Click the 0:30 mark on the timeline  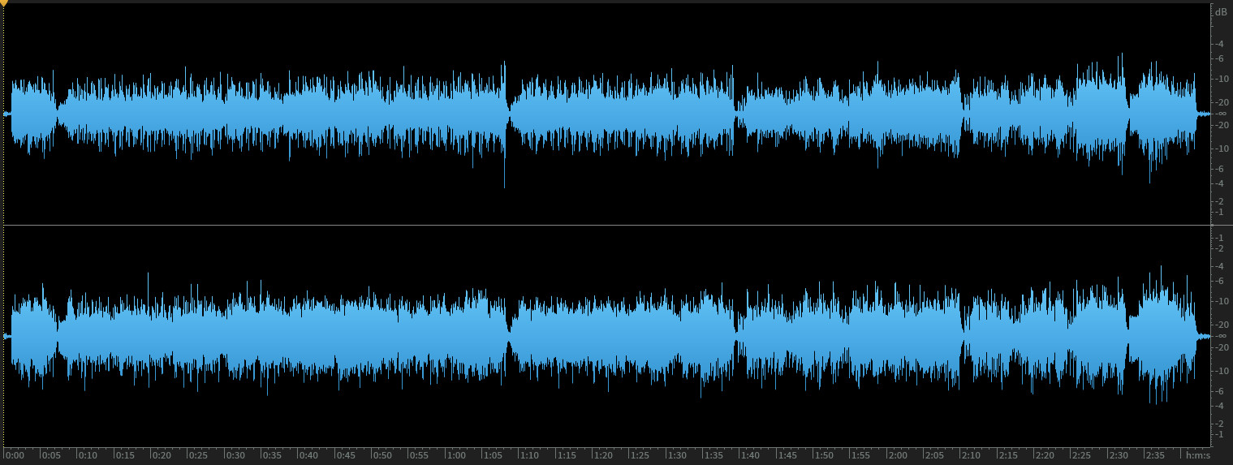[x=235, y=455]
